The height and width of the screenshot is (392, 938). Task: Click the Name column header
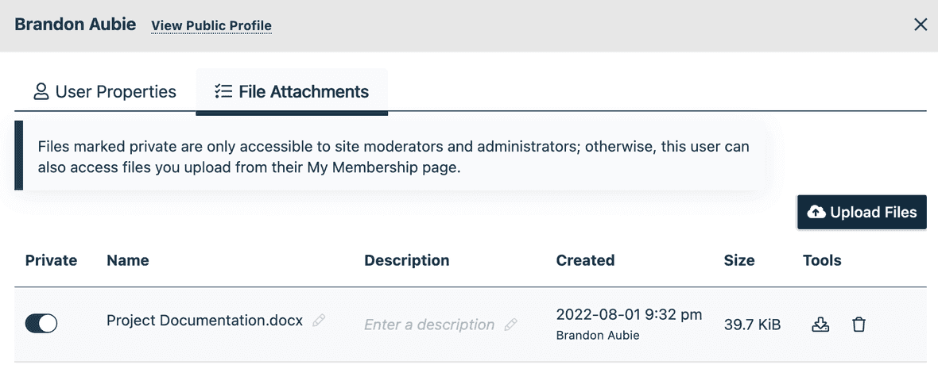tap(128, 260)
